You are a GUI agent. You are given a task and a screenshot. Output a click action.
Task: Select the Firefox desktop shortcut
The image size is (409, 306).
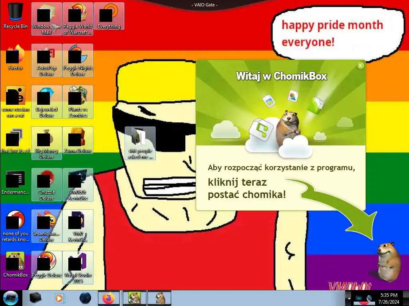[x=16, y=58]
